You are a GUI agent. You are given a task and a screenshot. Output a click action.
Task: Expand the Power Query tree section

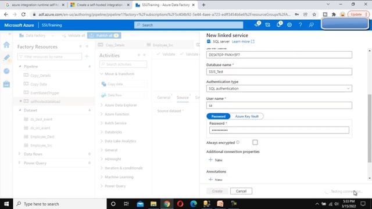(x=19, y=163)
